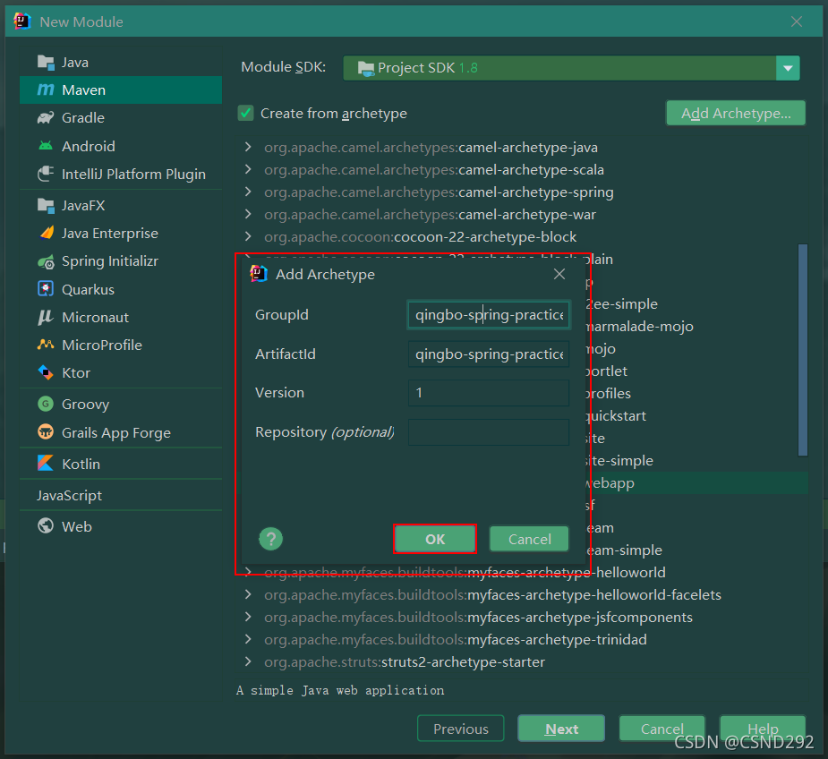Viewport: 828px width, 759px height.
Task: Click the Ktor icon
Action: [46, 372]
